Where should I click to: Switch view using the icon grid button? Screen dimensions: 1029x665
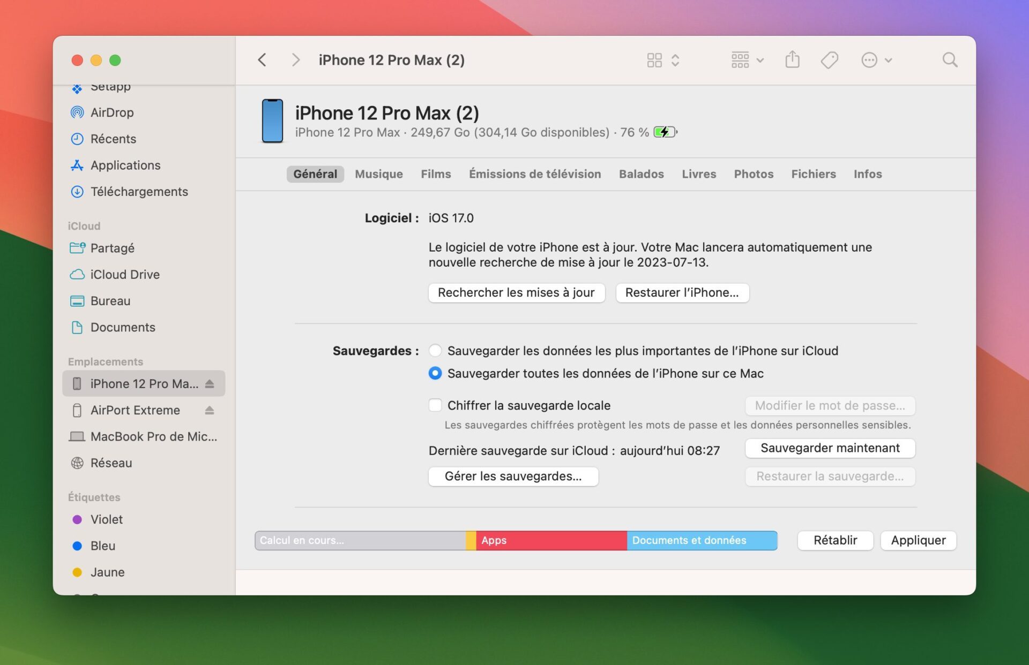click(x=654, y=60)
